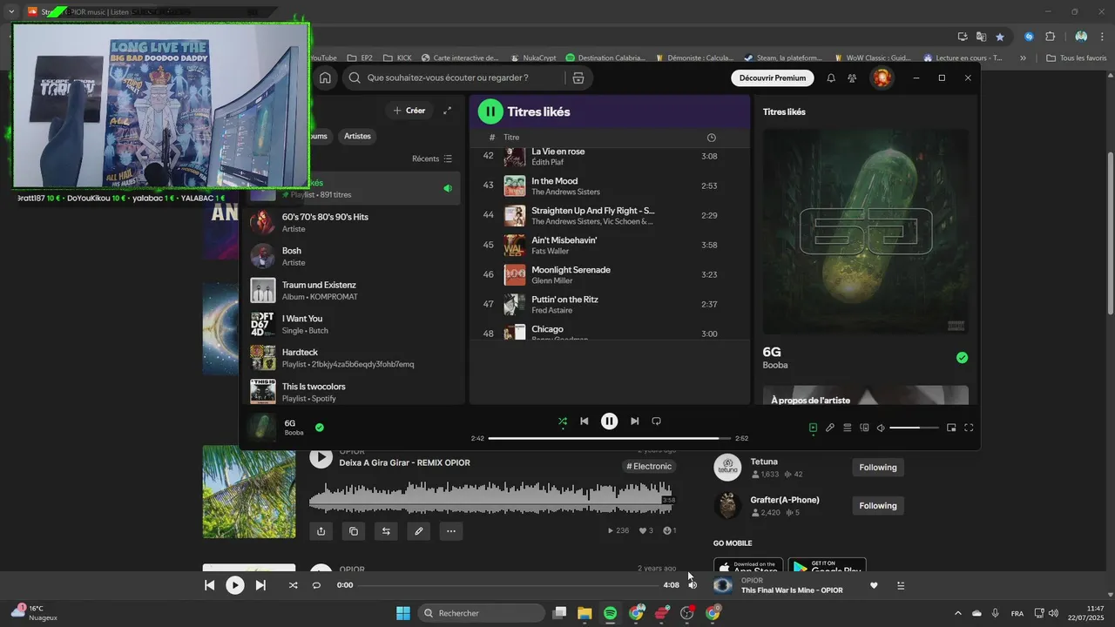This screenshot has width=1115, height=627.
Task: Toggle Following for Tetuna
Action: click(x=878, y=468)
